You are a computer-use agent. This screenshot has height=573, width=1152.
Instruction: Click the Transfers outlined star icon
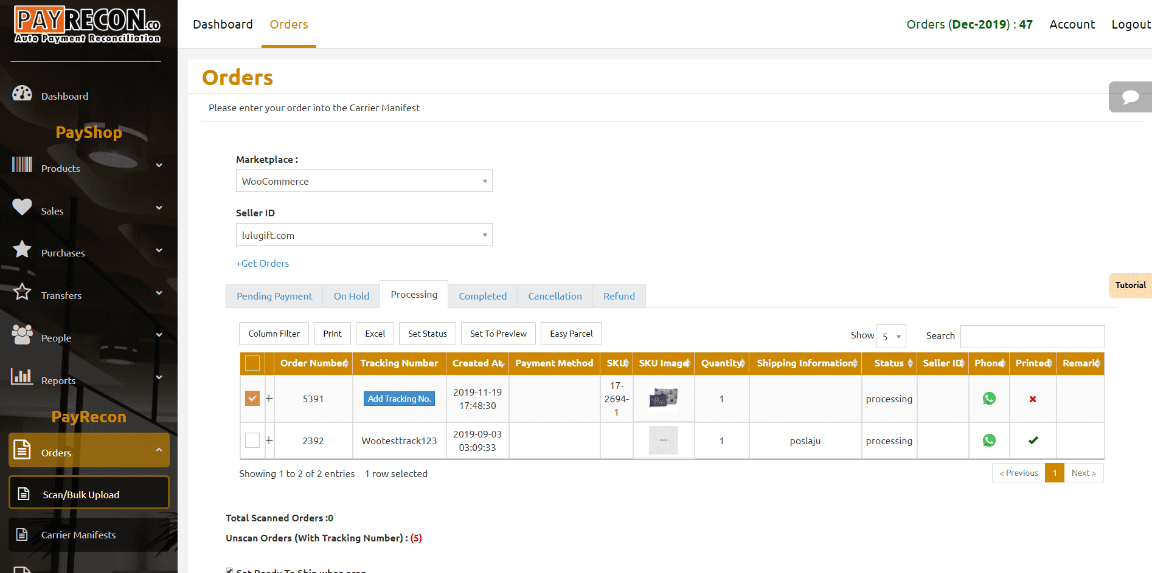click(22, 292)
